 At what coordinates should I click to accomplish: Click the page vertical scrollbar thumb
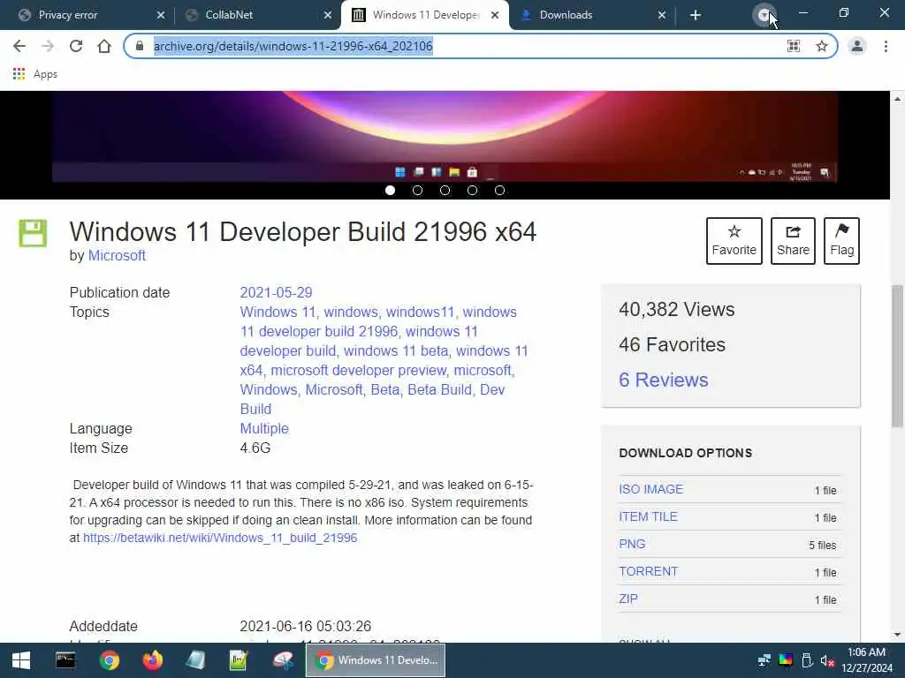tap(897, 357)
